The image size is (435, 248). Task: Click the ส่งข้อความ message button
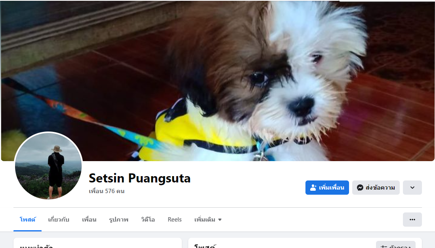point(376,188)
